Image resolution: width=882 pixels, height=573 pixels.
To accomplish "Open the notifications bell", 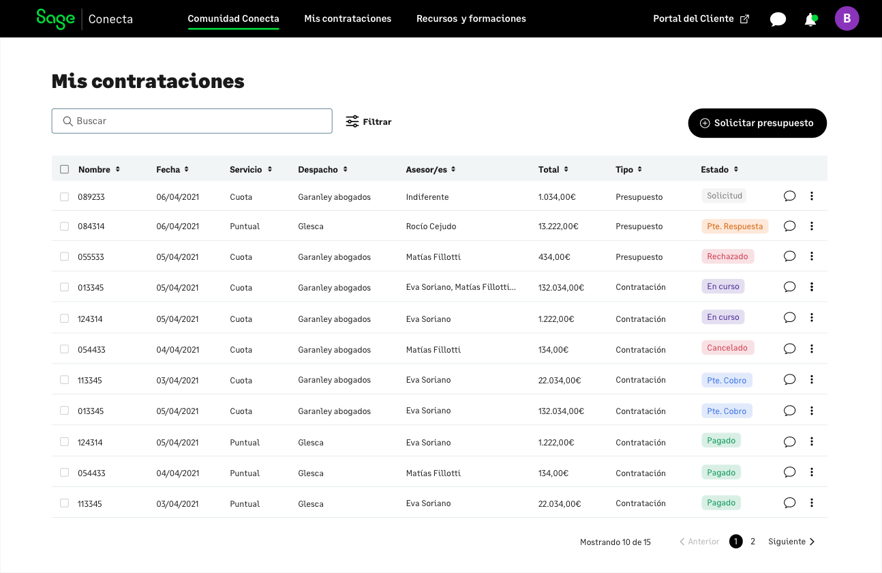I will 810,19.
